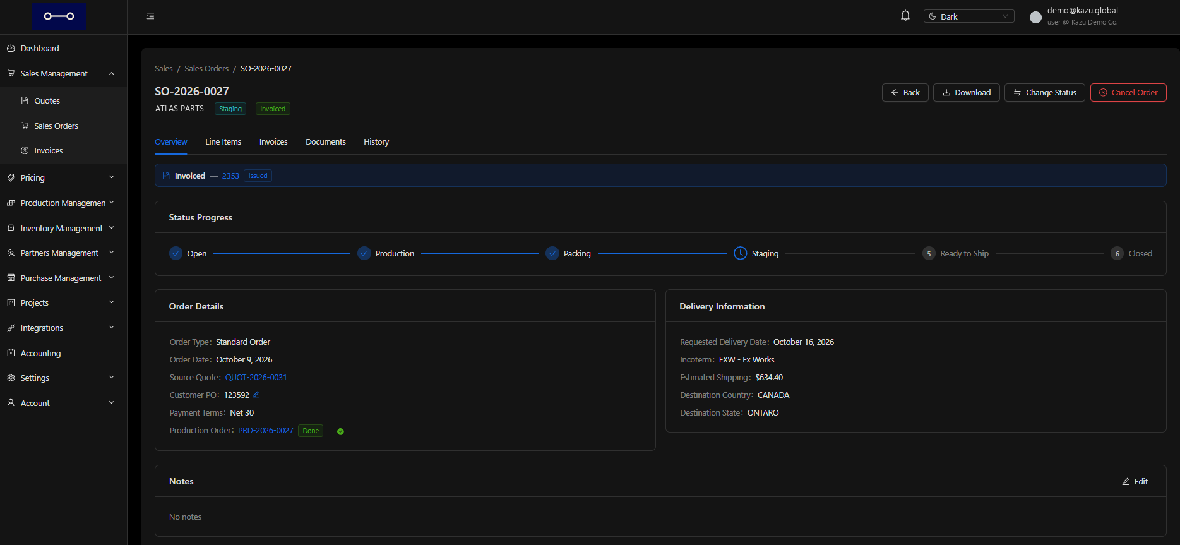Collapse the sidebar with the menu fold icon
The image size is (1180, 545).
pyautogui.click(x=150, y=16)
